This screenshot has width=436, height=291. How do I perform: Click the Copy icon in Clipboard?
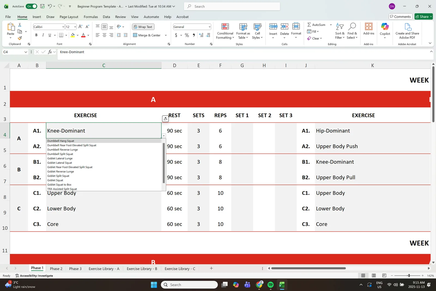(20, 32)
